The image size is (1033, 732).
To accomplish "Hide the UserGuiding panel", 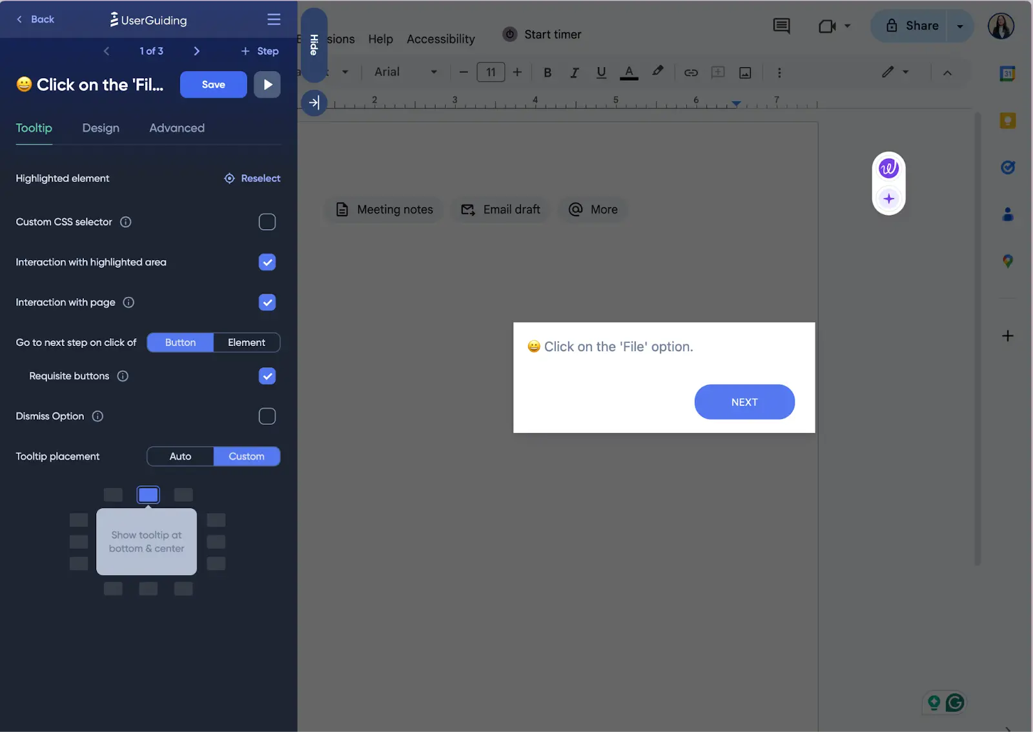I will 314,45.
